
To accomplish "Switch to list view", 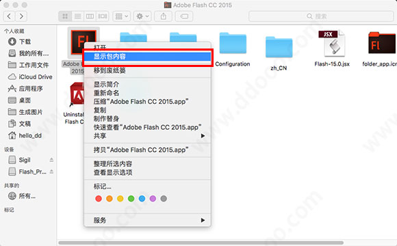I will click(x=78, y=16).
